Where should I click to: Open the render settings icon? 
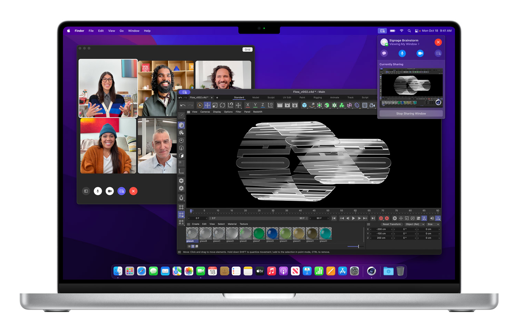[294, 104]
